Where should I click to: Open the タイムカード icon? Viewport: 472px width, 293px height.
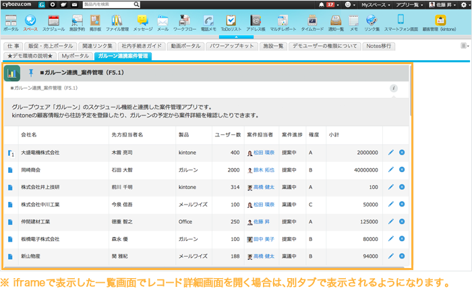point(312,22)
